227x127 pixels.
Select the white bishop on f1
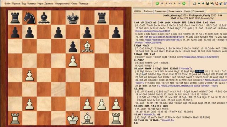[x=87, y=119]
